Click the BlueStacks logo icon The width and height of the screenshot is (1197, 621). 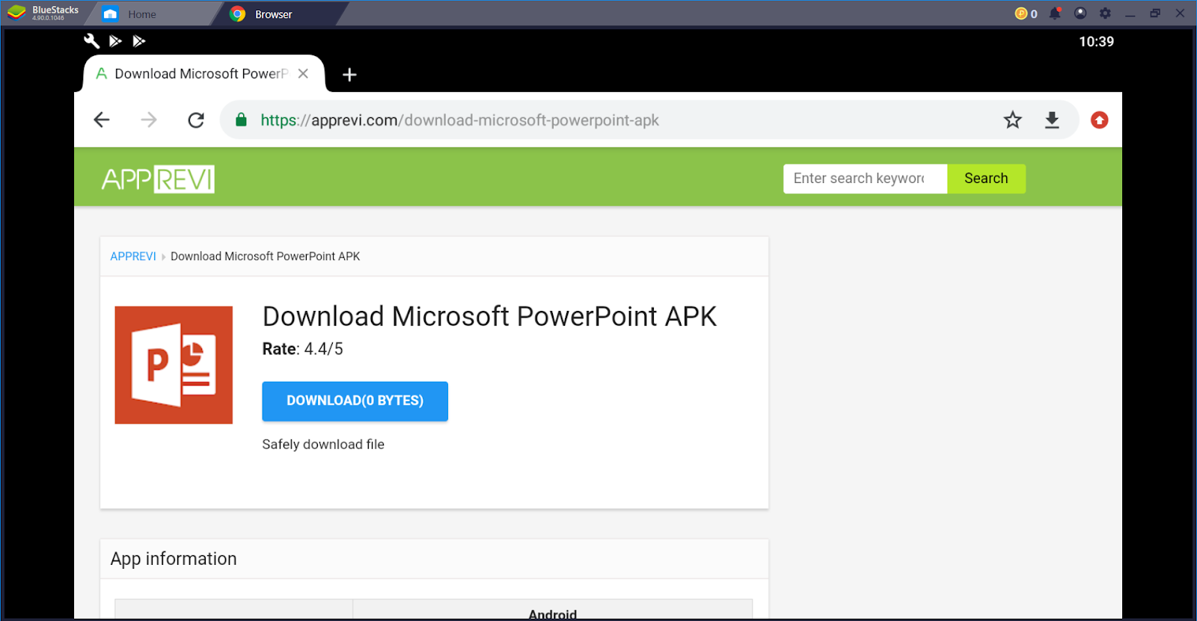(16, 13)
